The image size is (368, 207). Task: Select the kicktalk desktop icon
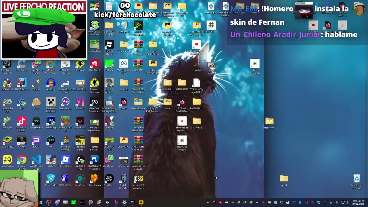point(109,66)
